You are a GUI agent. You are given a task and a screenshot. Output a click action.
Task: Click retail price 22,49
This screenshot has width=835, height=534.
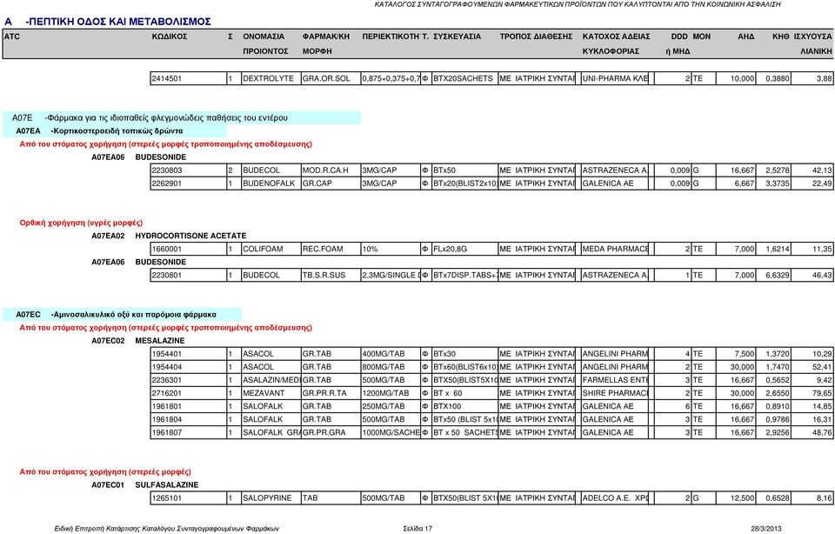point(812,184)
